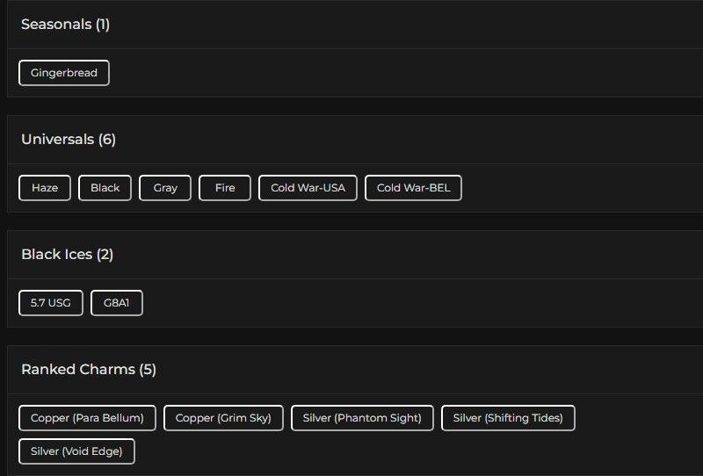Select the Copper (Para Bellum) charm

pyautogui.click(x=87, y=418)
